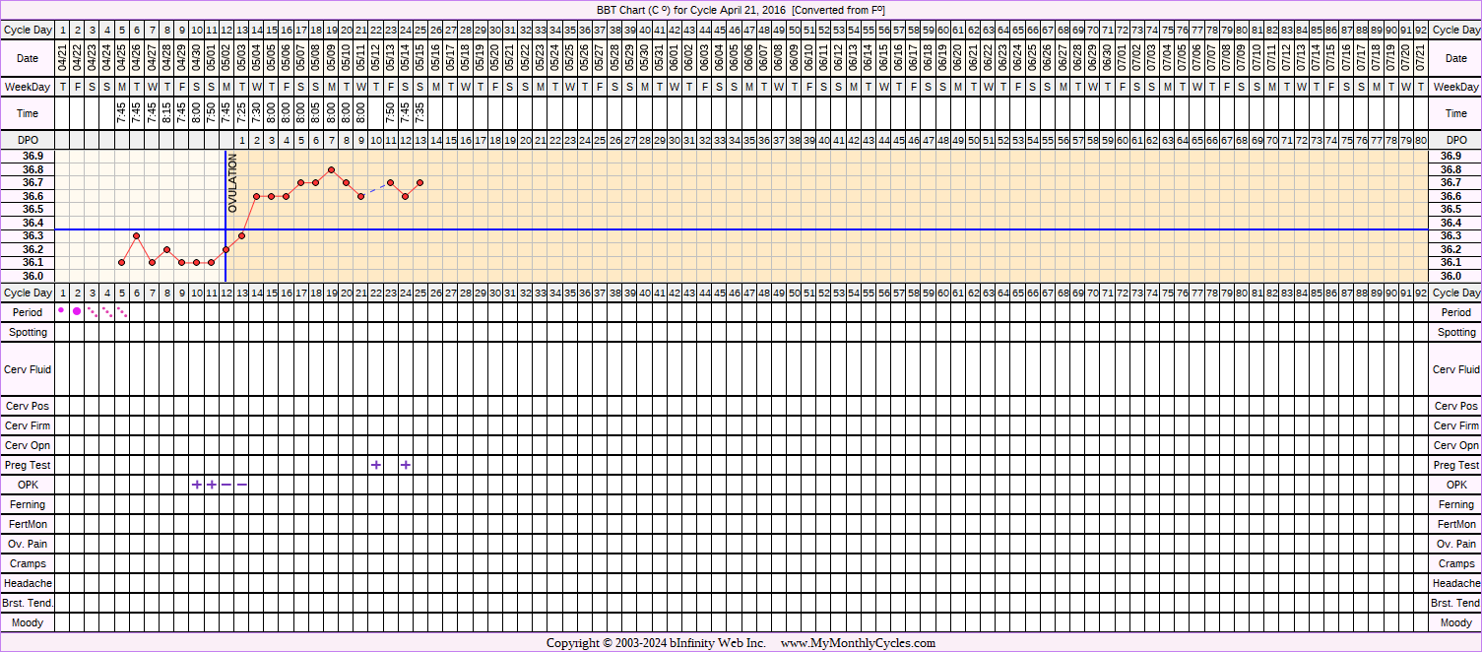
Task: Click the temperature point on cycle day 14
Action: pos(256,196)
